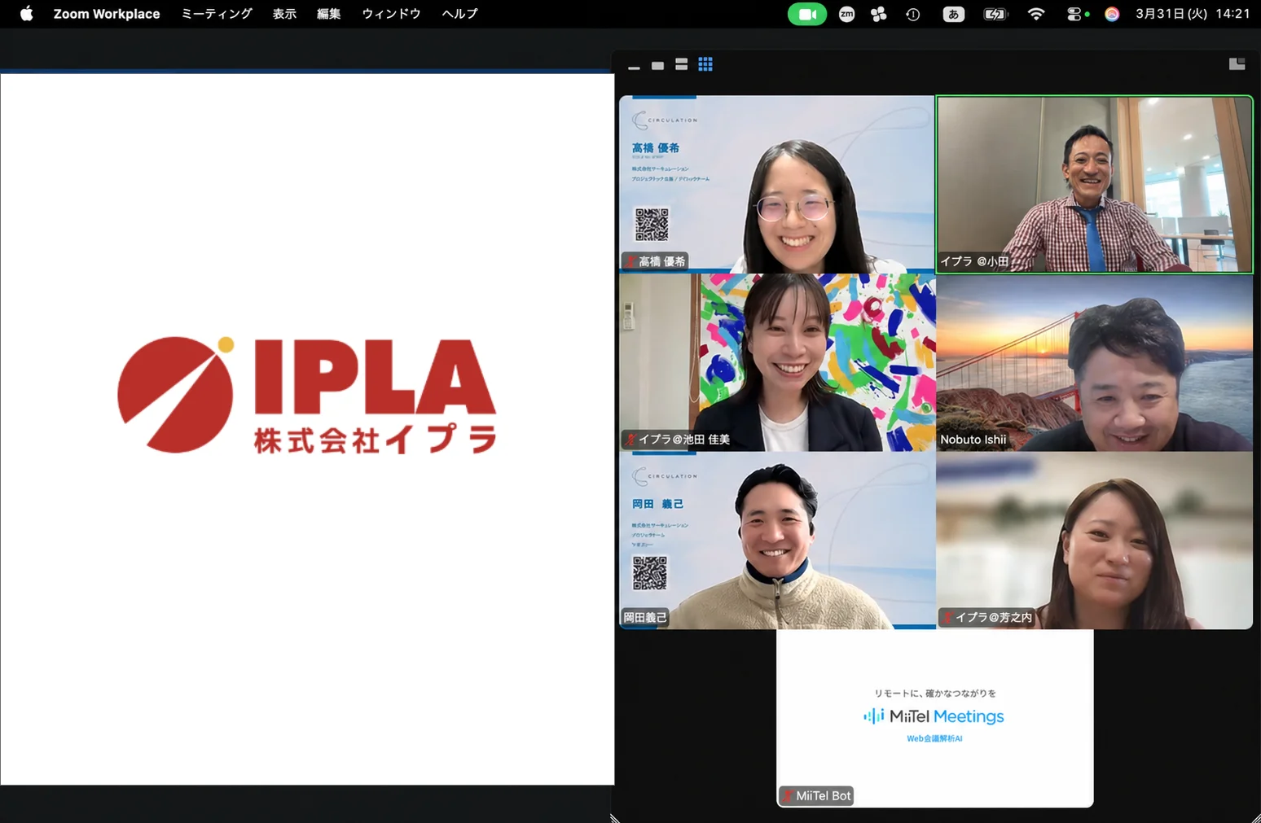Select the MiiTel Bot participant tile
The width and height of the screenshot is (1261, 823).
[x=934, y=718]
